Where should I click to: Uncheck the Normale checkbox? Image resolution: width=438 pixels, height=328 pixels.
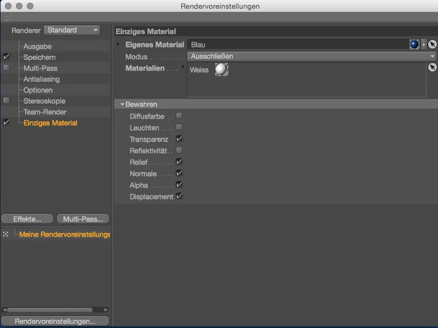pos(180,173)
